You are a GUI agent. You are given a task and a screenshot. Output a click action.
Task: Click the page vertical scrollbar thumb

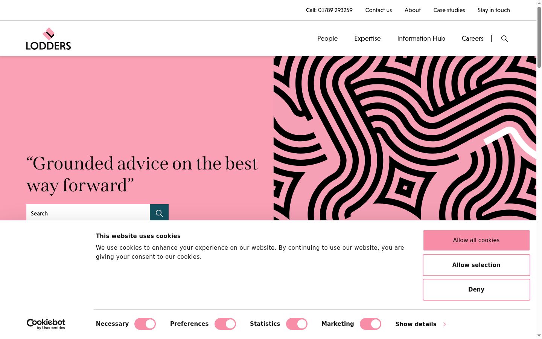coord(539,37)
